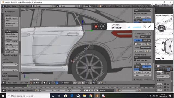The height and width of the screenshot is (98, 174).
Task: Toggle the upper View as Render checkbox
Action: click(x=135, y=13)
